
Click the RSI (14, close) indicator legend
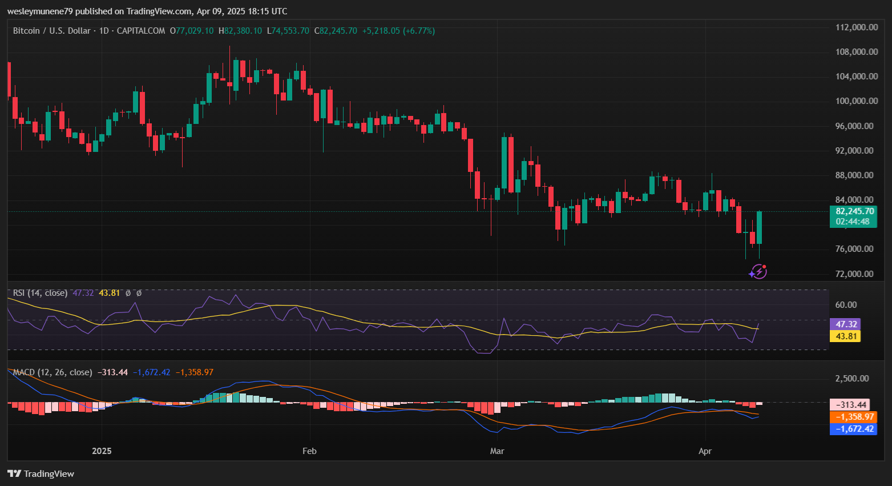(x=40, y=293)
